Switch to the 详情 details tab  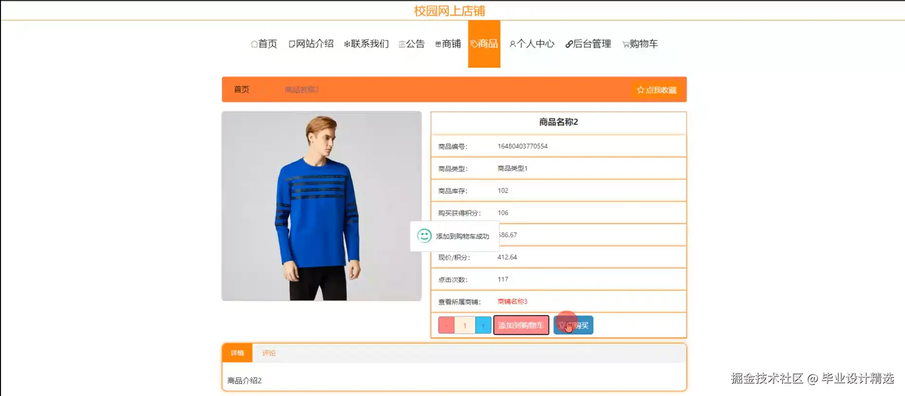tap(237, 353)
